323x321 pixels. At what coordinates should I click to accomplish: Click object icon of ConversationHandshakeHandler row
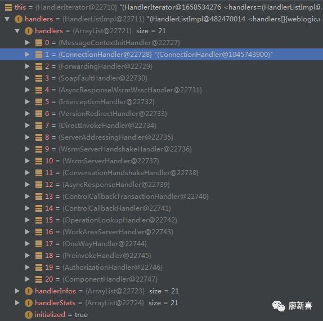pyautogui.click(x=39, y=173)
